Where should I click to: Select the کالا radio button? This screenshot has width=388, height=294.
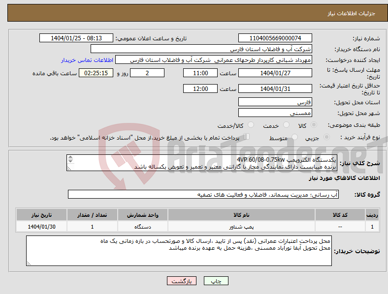(x=314, y=125)
